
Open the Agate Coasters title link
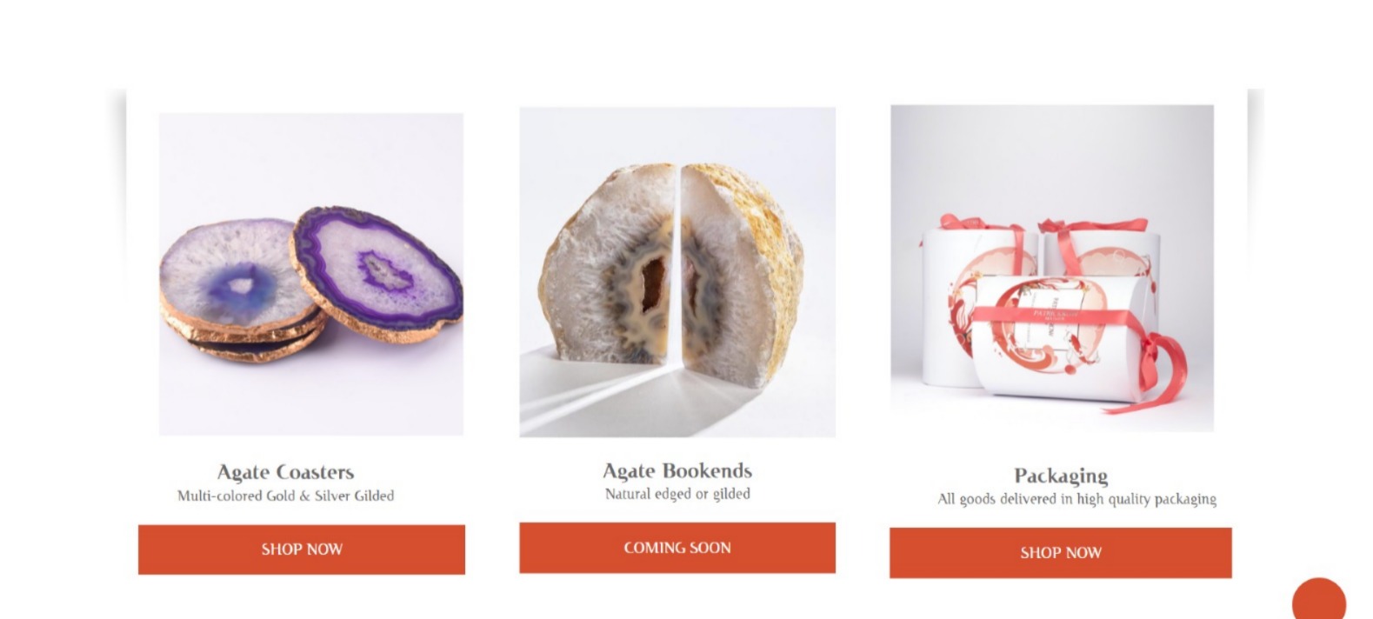click(285, 472)
